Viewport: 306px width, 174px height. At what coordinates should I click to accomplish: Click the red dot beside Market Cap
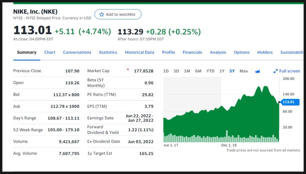tap(128, 69)
